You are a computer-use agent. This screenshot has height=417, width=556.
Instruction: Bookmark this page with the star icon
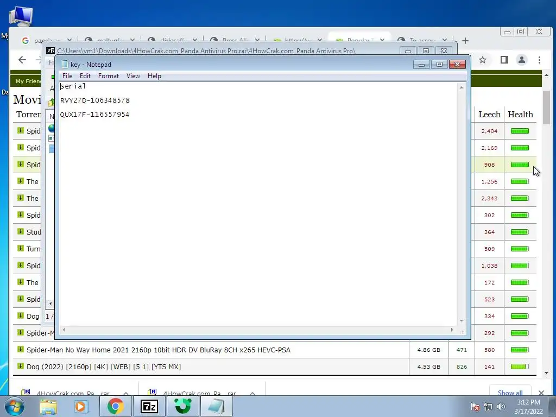(483, 60)
